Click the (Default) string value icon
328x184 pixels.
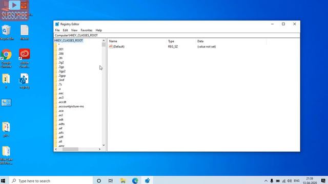point(111,47)
